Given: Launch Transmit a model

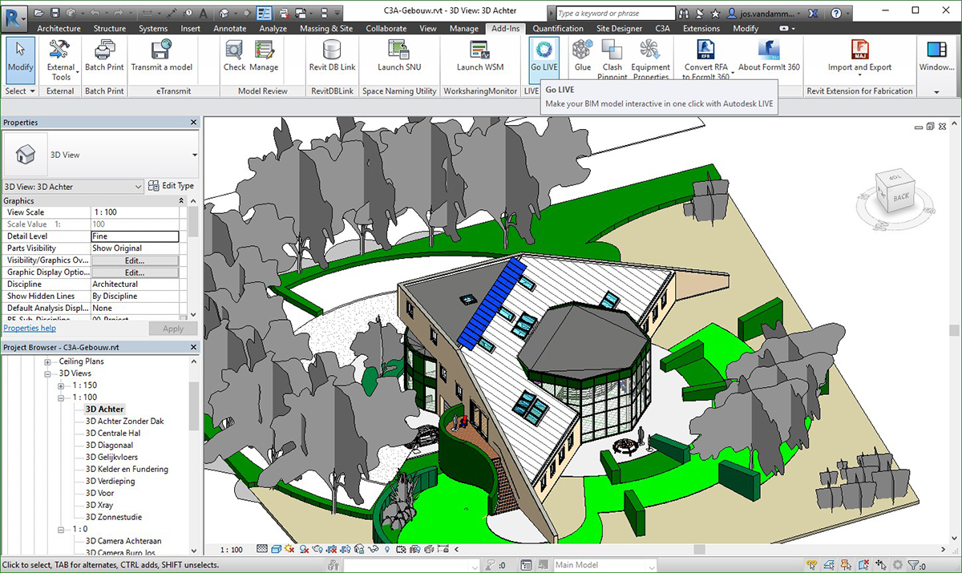Looking at the screenshot, I should (x=162, y=56).
